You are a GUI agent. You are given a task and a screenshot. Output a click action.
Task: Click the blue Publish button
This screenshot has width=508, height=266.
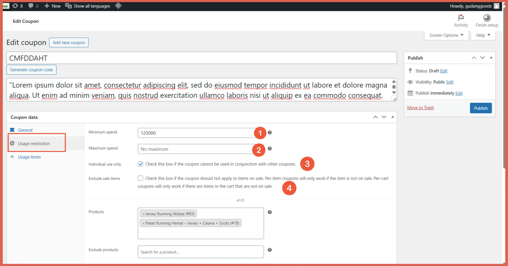tap(480, 108)
